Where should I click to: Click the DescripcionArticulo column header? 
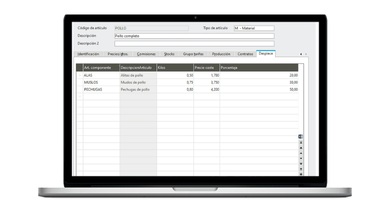coord(138,68)
